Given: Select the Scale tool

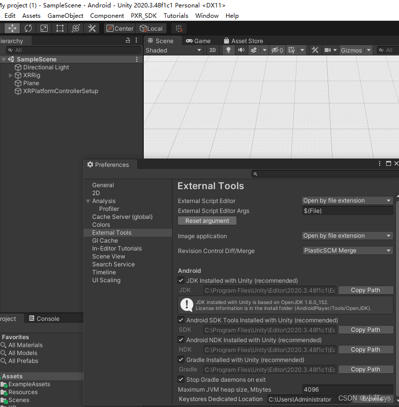Looking at the screenshot, I should click(43, 28).
